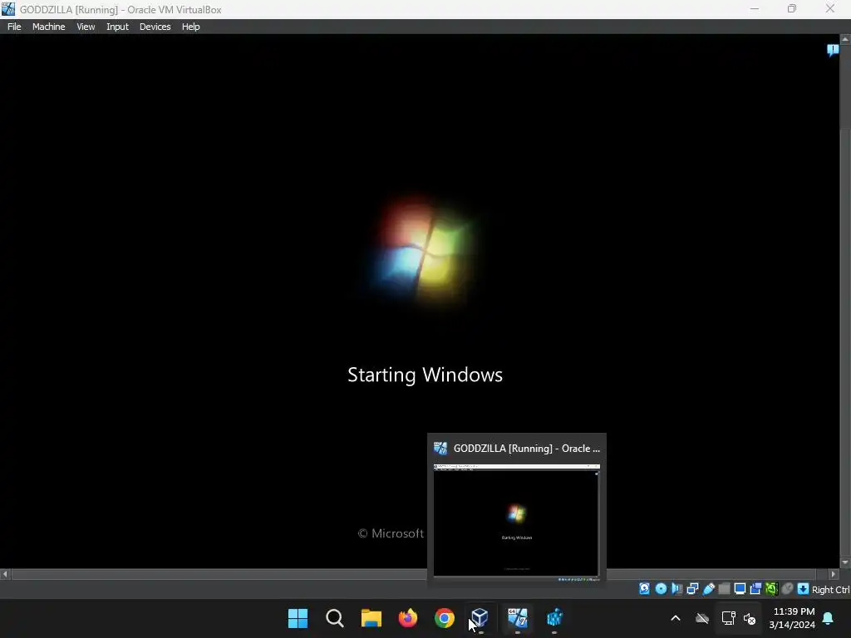Click the hard disk activity indicator

(x=644, y=589)
